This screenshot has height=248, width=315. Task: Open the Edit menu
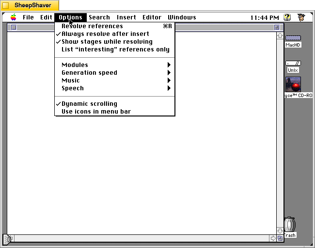pyautogui.click(x=46, y=17)
